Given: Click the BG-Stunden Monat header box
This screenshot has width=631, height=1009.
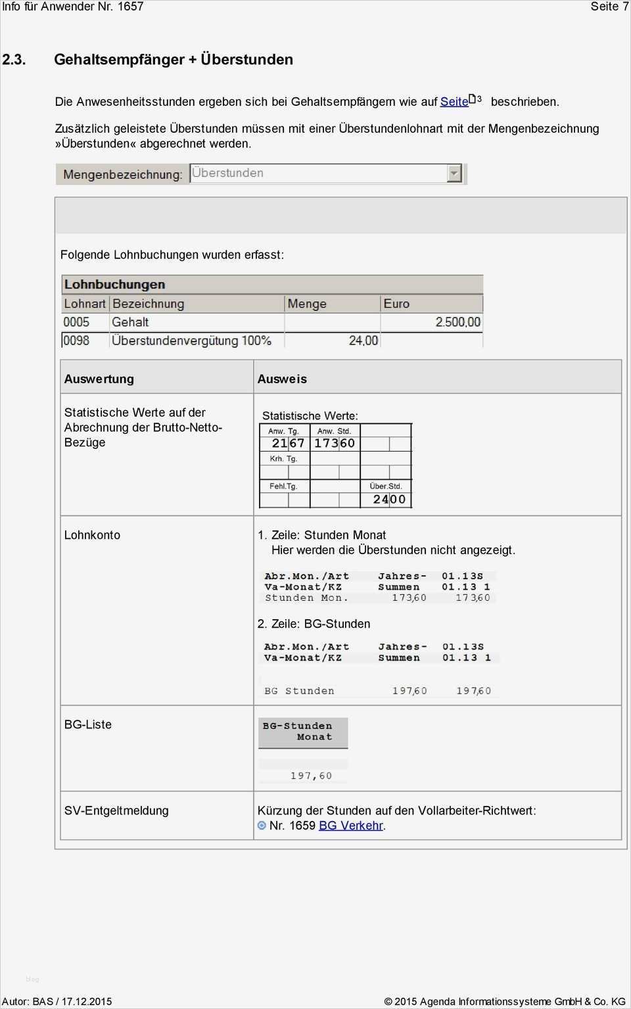Looking at the screenshot, I should click(303, 732).
